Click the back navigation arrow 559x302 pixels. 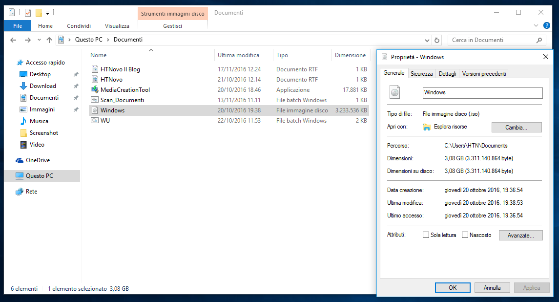click(x=13, y=40)
